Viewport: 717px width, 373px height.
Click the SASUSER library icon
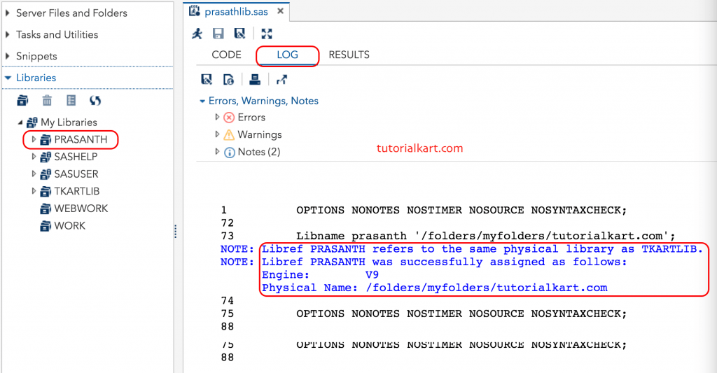click(x=46, y=174)
